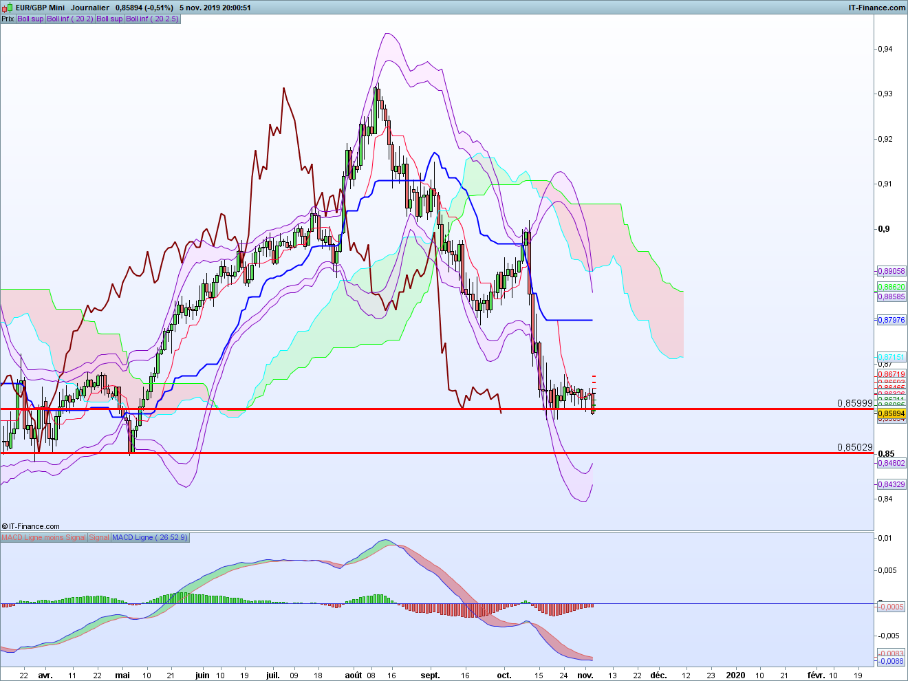The width and height of the screenshot is (908, 681).
Task: Click the red Signal label in MACD panel
Action: [99, 537]
